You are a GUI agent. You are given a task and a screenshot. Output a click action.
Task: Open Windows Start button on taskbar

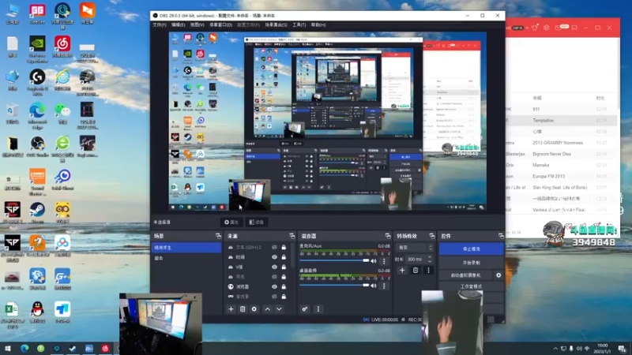tap(8, 348)
